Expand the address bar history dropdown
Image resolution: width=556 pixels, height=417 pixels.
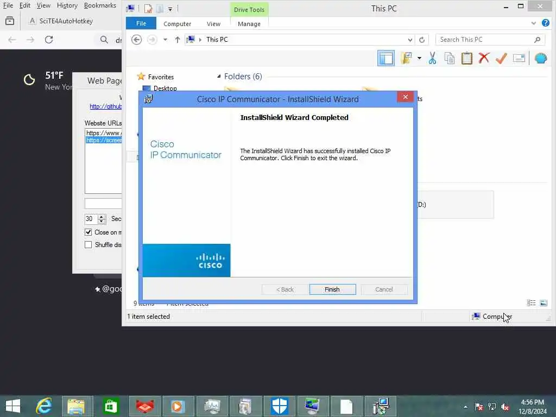coord(410,40)
